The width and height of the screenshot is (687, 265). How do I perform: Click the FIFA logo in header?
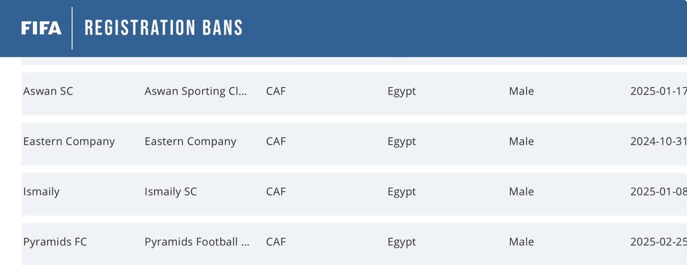coord(41,29)
